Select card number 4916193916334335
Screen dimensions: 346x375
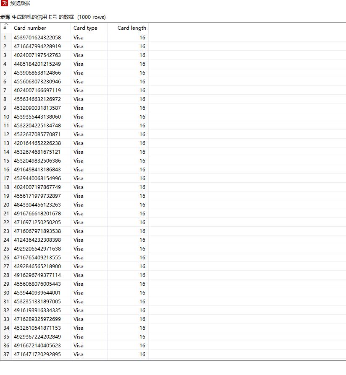(37, 310)
